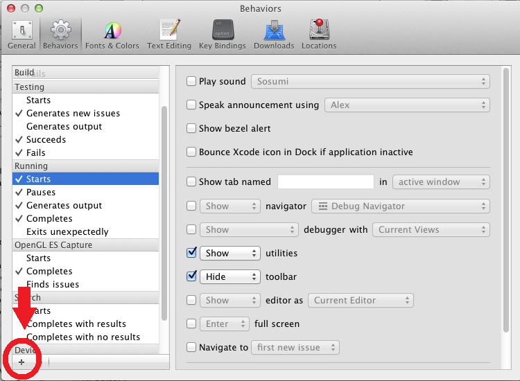The image size is (520, 381).
Task: Enable the Play sound checkbox
Action: (x=191, y=81)
